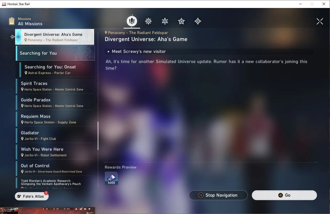Click the Rewards Preview label
This screenshot has width=330, height=214.
[x=121, y=167]
